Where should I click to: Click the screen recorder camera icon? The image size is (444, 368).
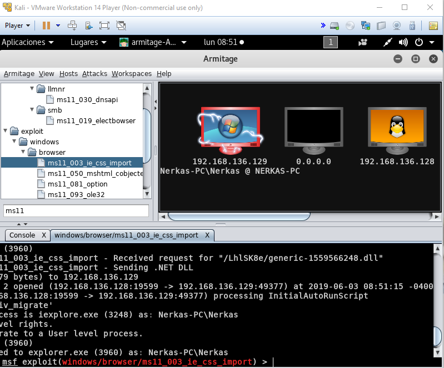pyautogui.click(x=363, y=42)
